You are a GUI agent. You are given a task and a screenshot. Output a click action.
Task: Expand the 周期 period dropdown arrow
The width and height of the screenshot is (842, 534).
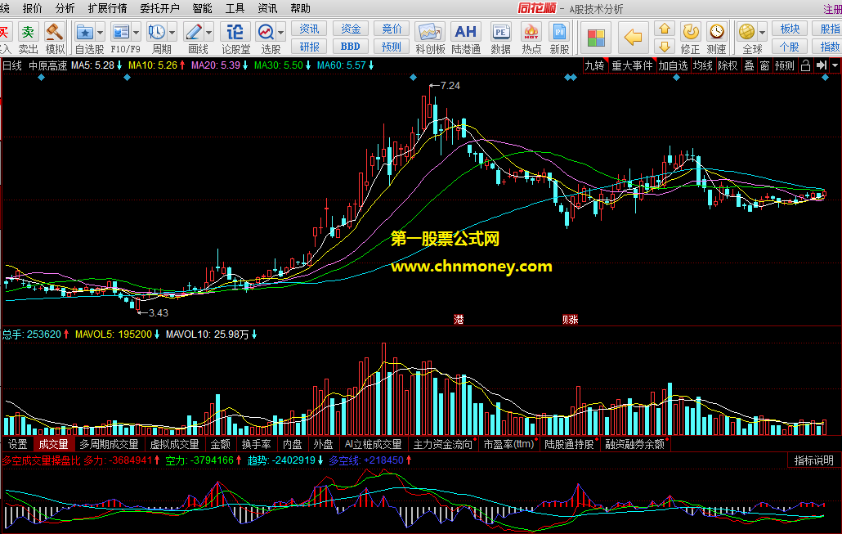tap(172, 33)
